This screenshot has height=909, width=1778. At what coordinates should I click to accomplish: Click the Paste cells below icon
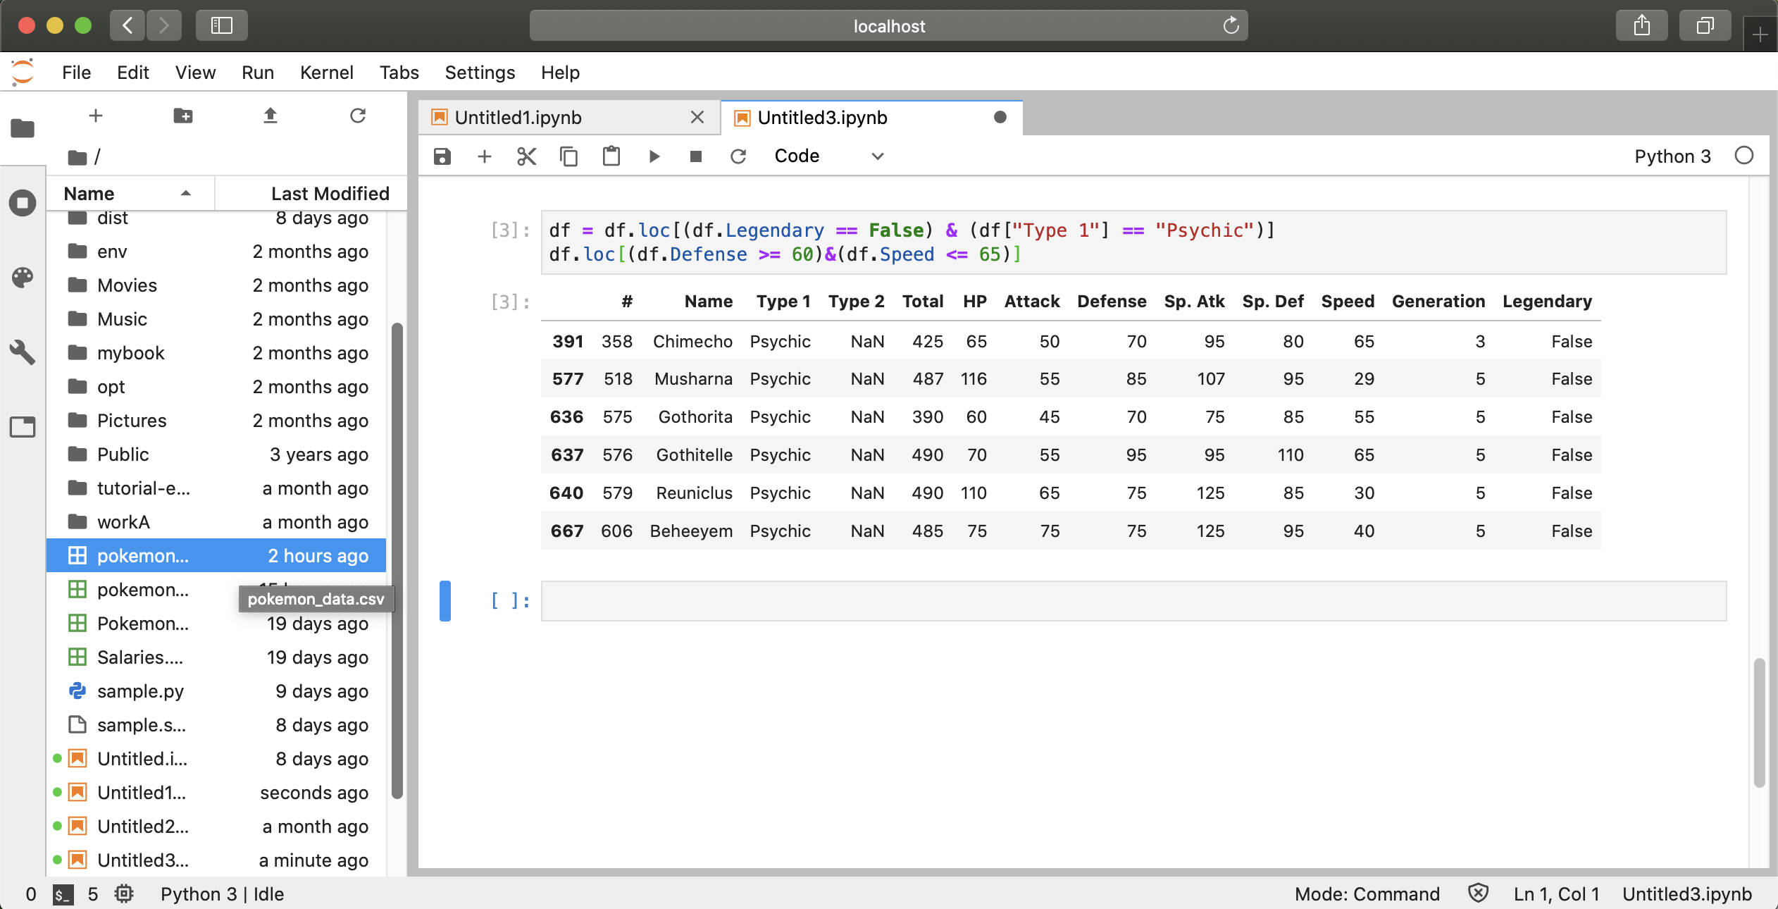pos(609,155)
